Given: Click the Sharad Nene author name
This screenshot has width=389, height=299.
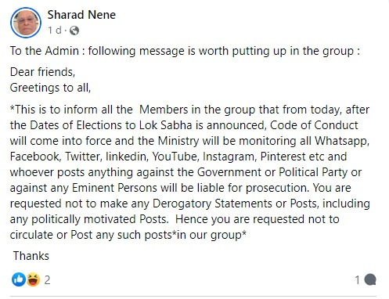Looking at the screenshot, I should click(x=81, y=15).
